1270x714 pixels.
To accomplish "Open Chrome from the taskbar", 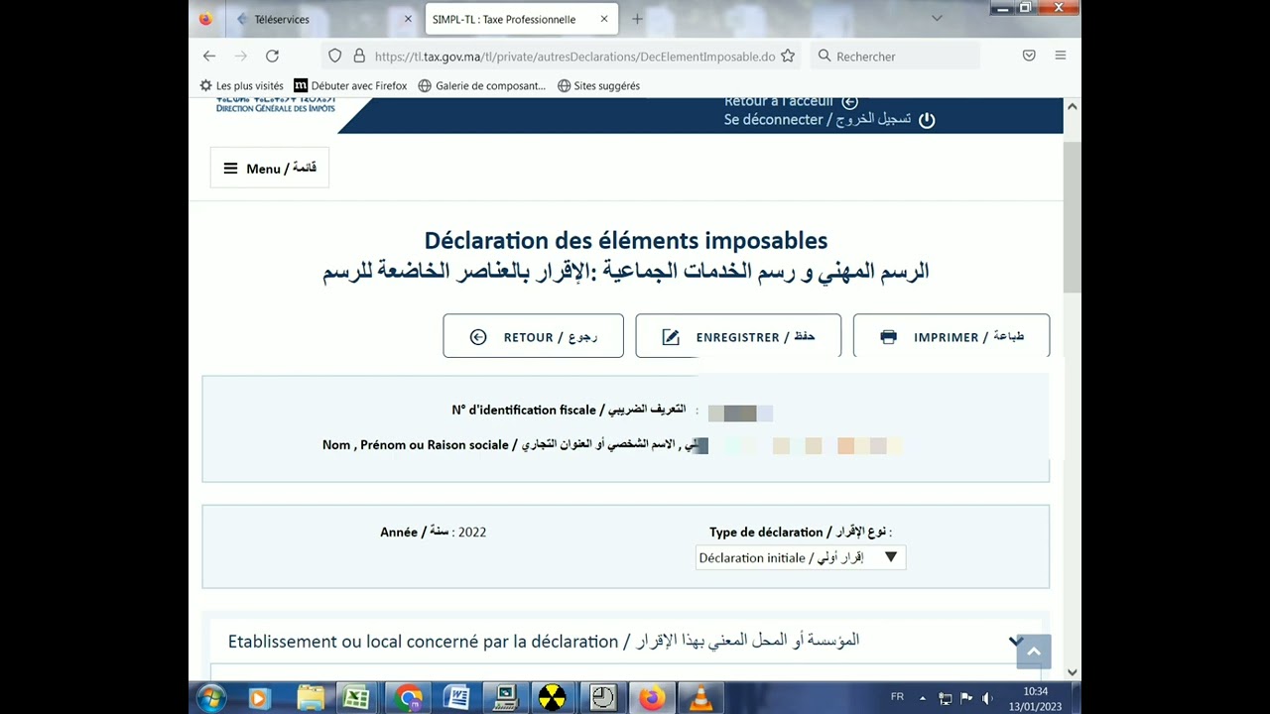I will [x=408, y=698].
